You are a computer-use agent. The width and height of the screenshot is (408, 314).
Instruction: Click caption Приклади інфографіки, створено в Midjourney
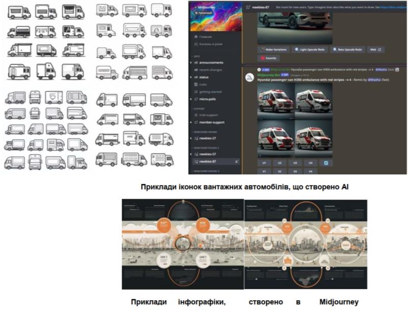pyautogui.click(x=244, y=302)
